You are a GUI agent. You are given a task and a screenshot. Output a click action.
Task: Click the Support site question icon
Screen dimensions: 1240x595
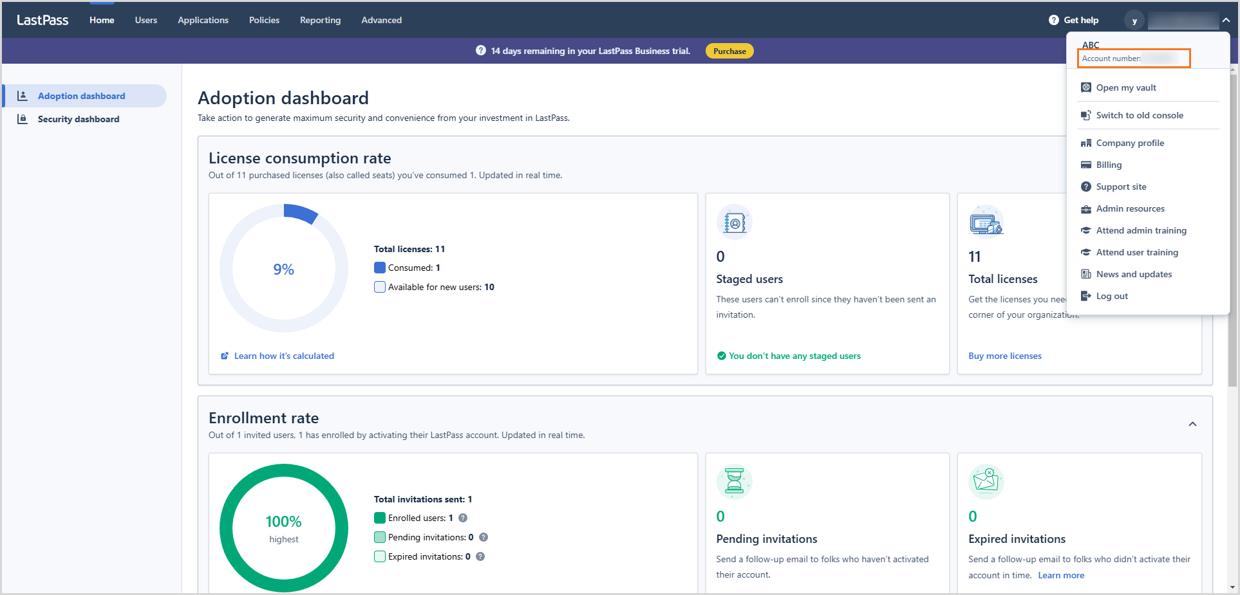1086,187
